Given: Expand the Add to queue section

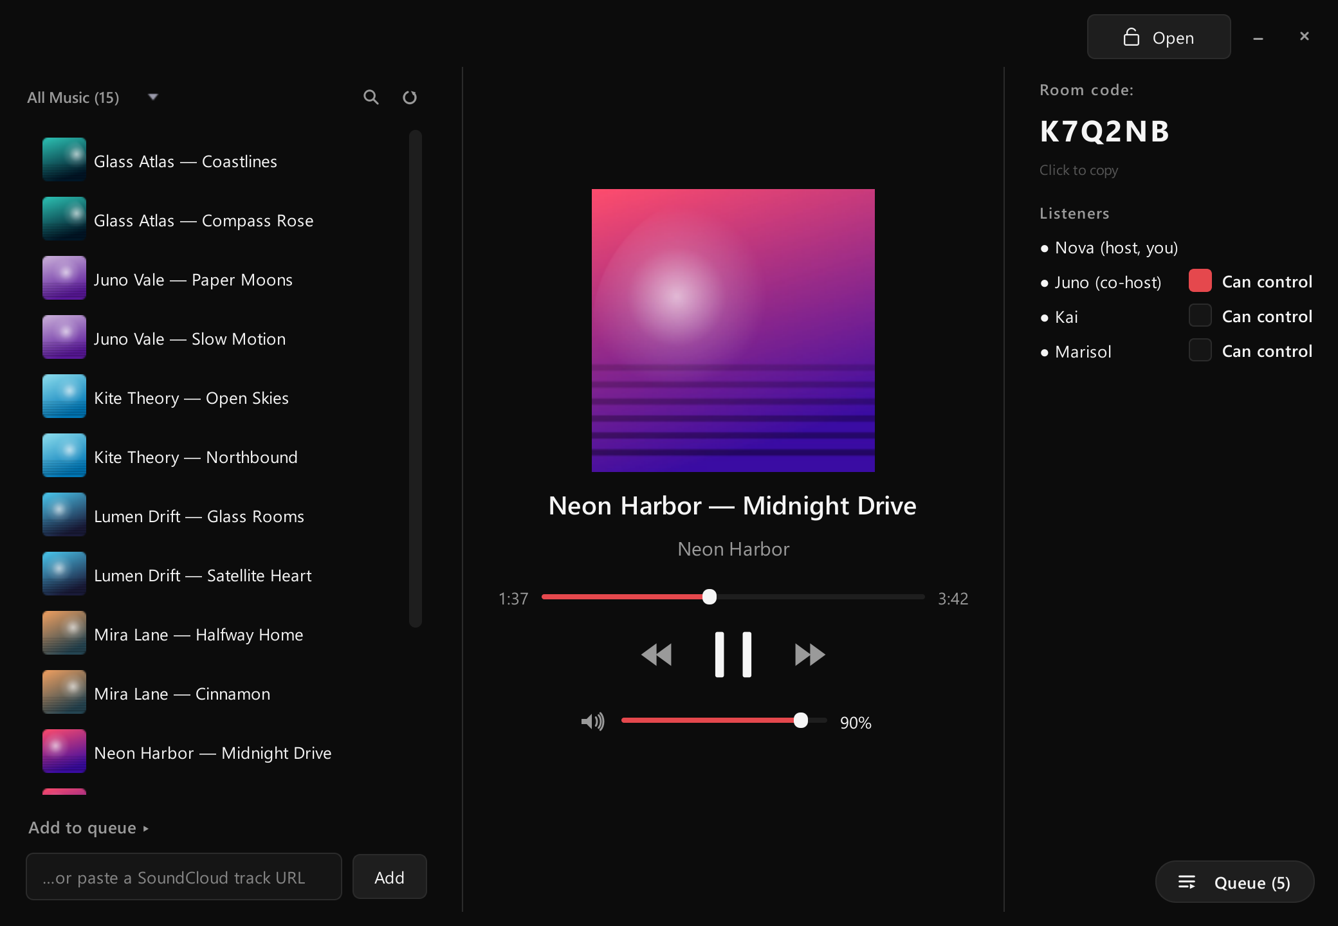Looking at the screenshot, I should (x=89, y=828).
